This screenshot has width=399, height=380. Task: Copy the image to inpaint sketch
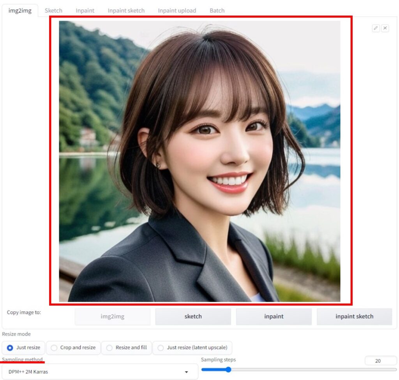pyautogui.click(x=355, y=316)
